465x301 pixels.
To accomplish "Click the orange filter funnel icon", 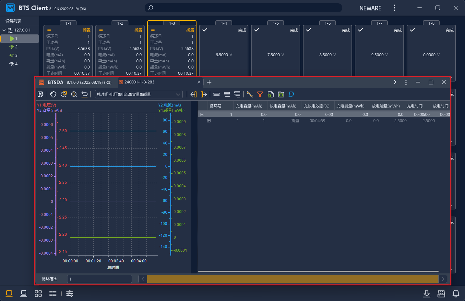I will pos(260,94).
